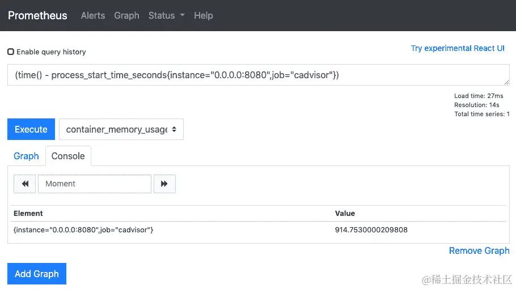
Task: Click the fast-forward time icon
Action: pyautogui.click(x=164, y=184)
